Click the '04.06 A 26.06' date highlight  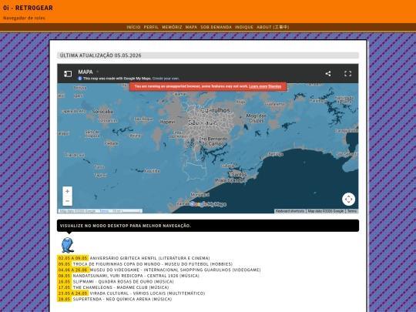73,270
